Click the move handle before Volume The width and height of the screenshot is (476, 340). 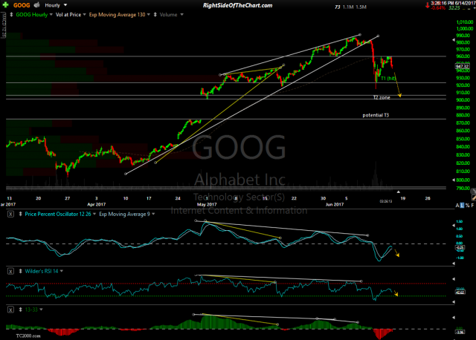click(155, 15)
